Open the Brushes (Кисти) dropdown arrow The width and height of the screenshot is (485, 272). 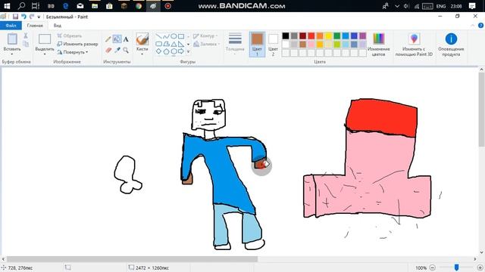pyautogui.click(x=142, y=54)
